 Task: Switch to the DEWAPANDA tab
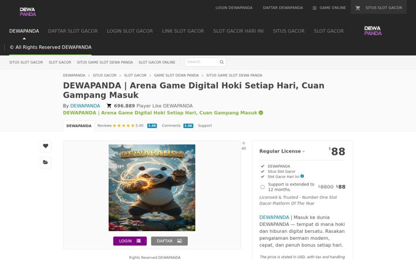pyautogui.click(x=79, y=126)
